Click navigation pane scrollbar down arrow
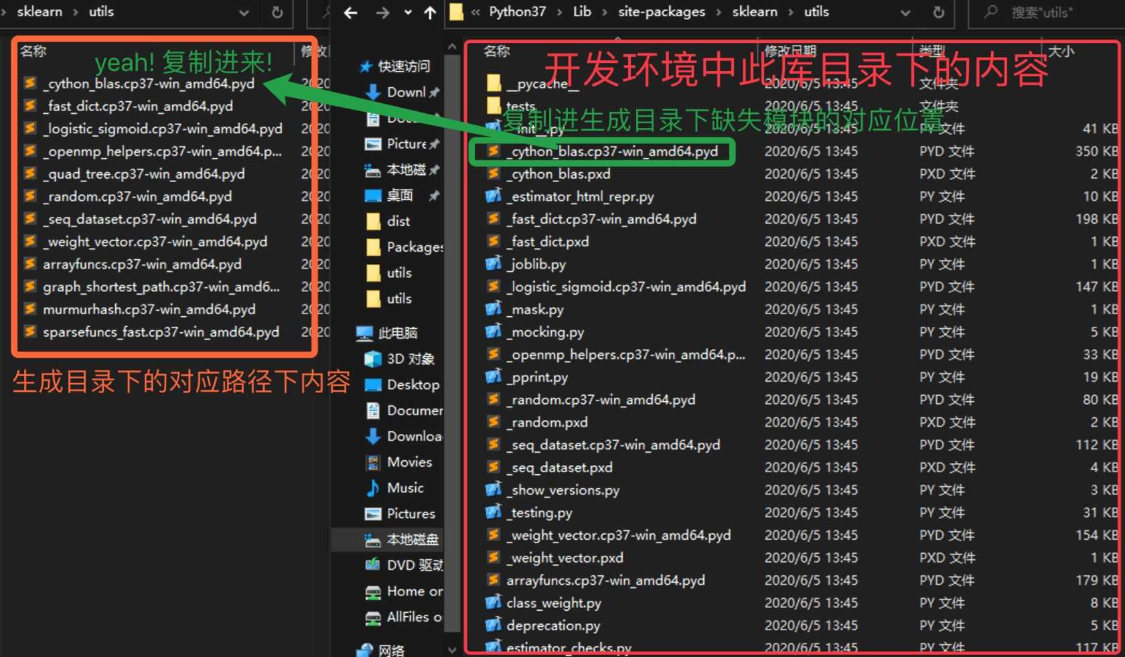The height and width of the screenshot is (657, 1125). (x=452, y=650)
